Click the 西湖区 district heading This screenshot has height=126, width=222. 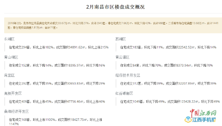pos(121,39)
